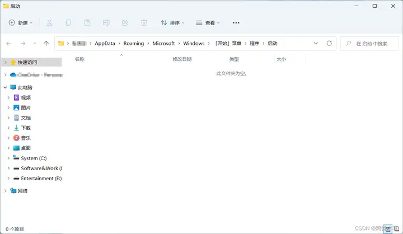Click the 0 个项目 status text

pyautogui.click(x=15, y=229)
